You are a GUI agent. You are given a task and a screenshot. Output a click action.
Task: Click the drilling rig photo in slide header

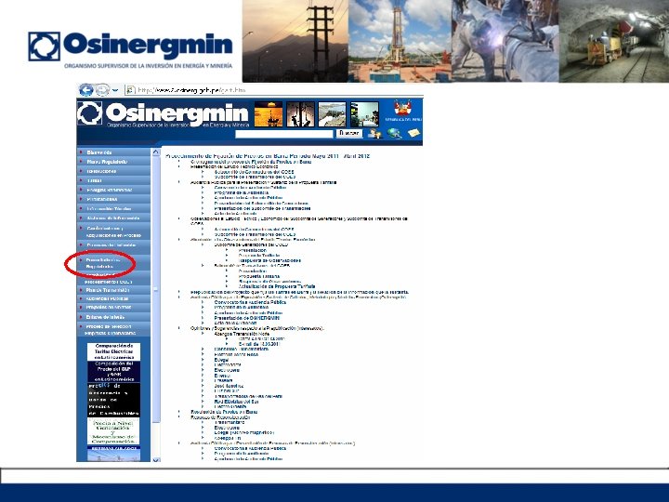tap(400, 41)
